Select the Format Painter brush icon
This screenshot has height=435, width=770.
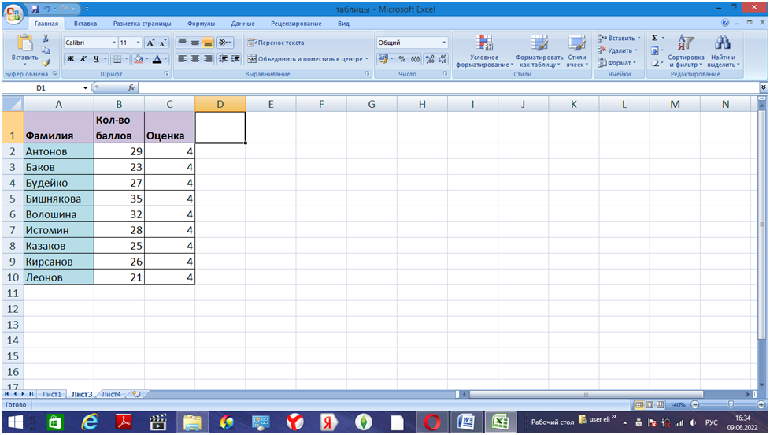(46, 62)
